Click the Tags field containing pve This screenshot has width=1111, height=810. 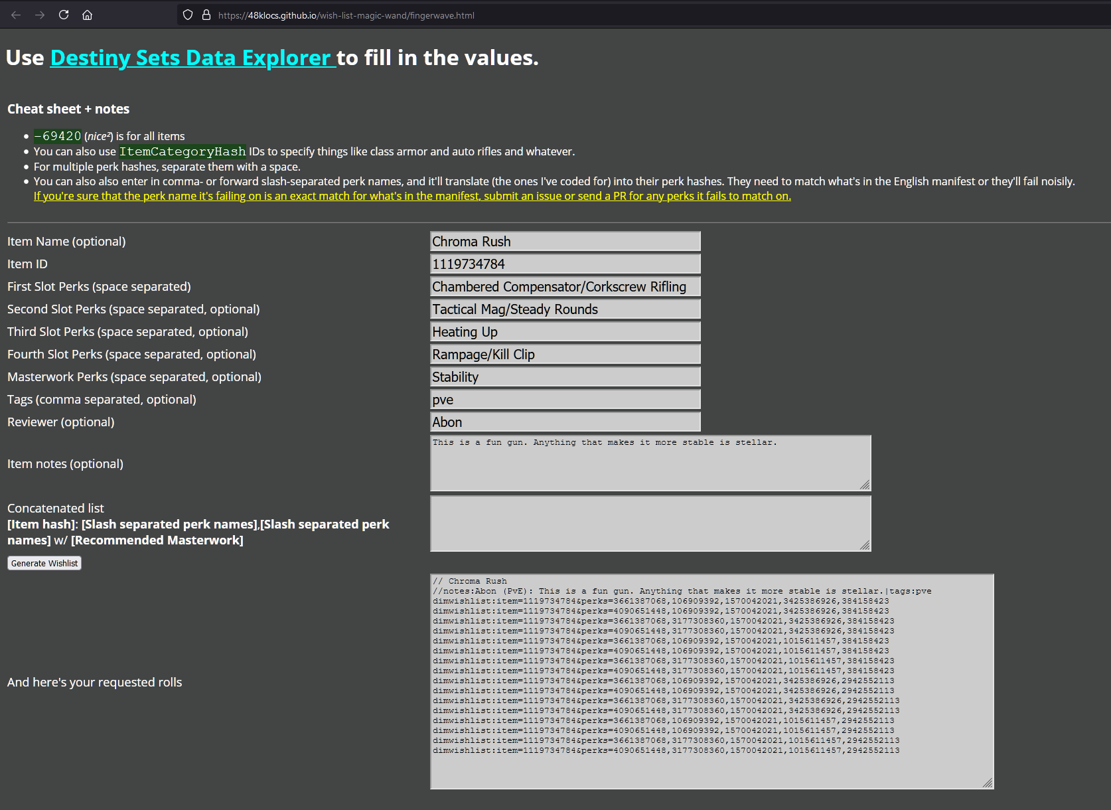tap(565, 400)
